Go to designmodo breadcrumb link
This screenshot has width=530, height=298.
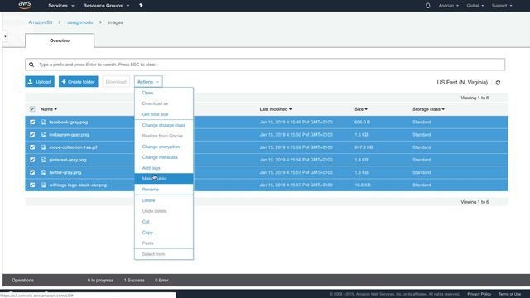pos(79,22)
